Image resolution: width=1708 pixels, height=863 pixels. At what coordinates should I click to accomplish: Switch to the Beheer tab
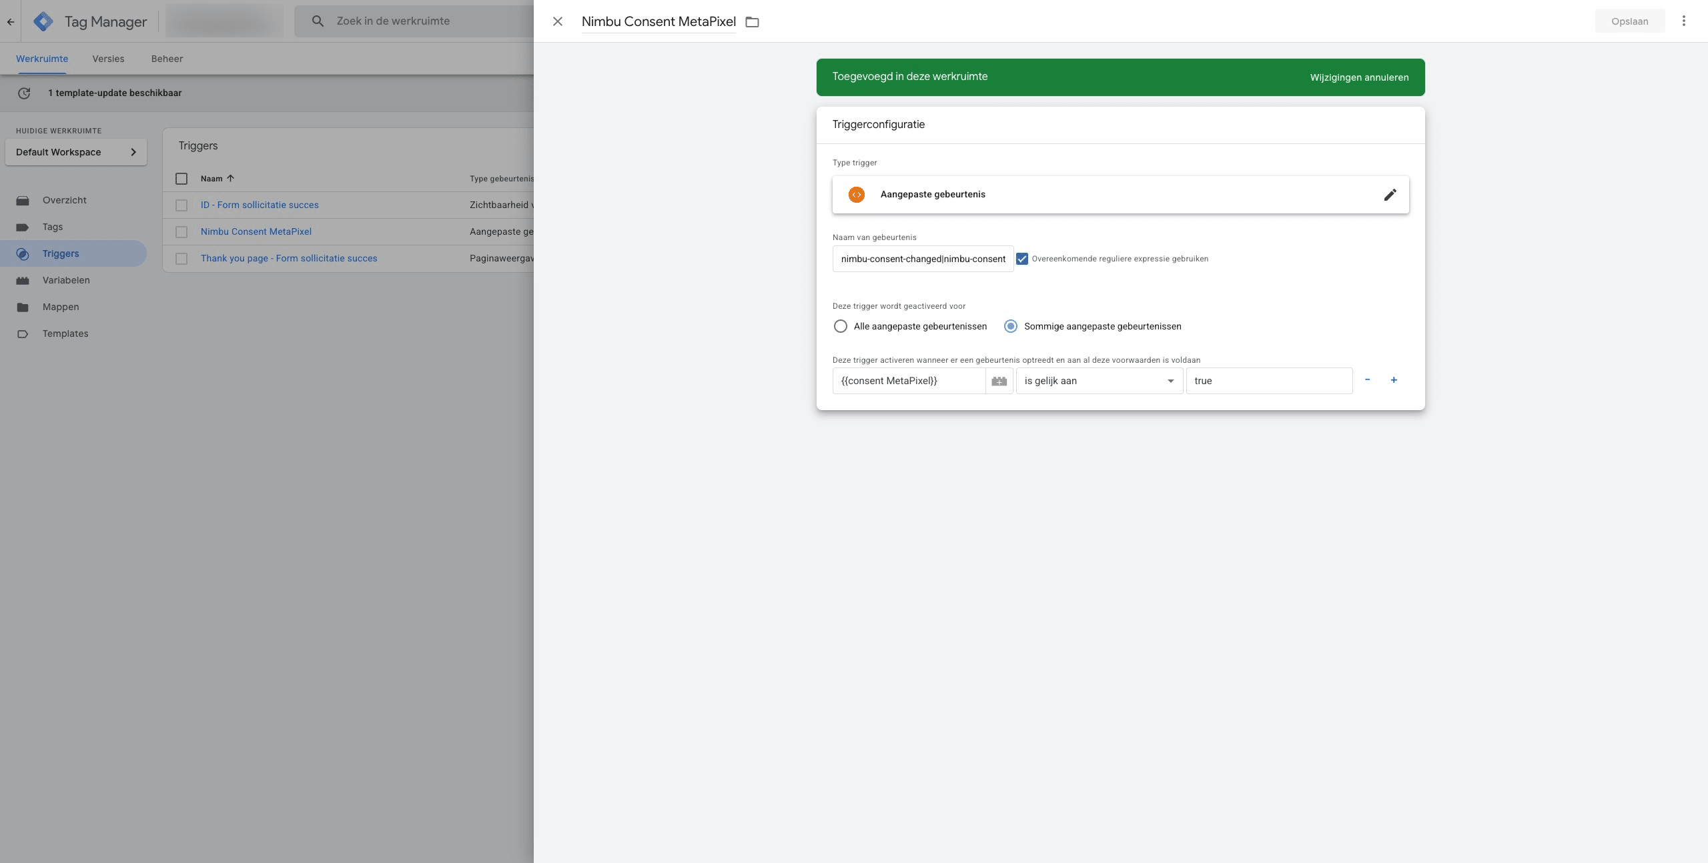coord(167,59)
